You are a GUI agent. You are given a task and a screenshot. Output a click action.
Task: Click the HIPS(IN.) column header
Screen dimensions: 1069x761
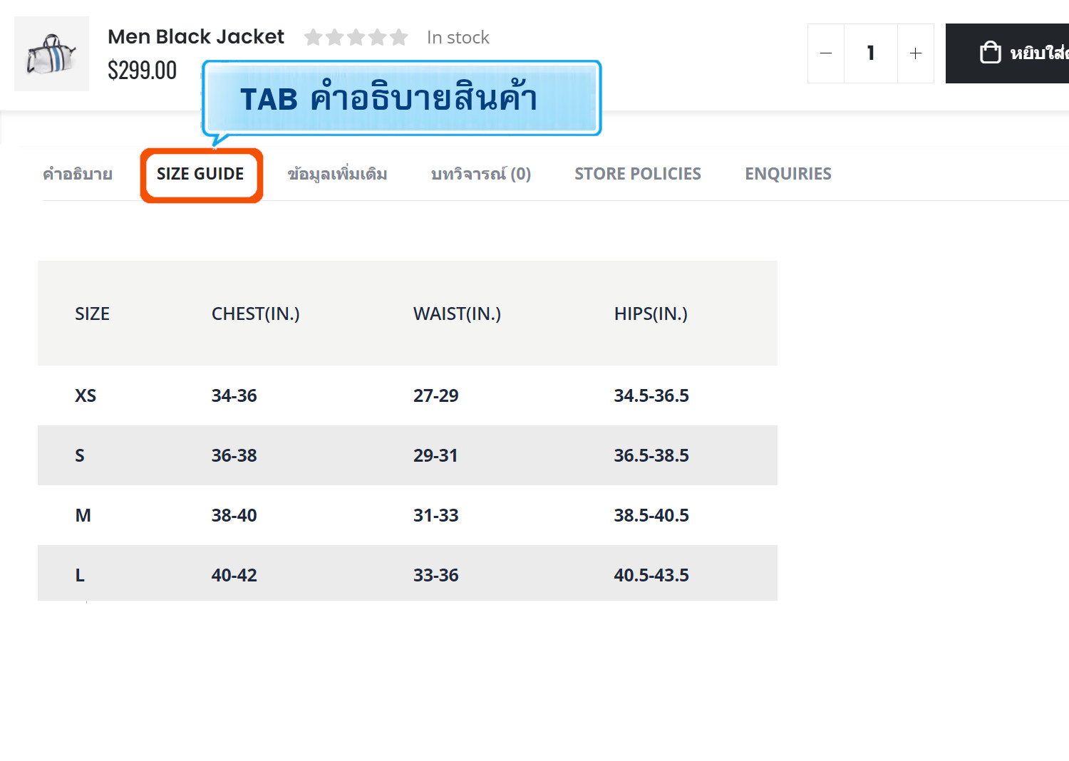tap(651, 314)
